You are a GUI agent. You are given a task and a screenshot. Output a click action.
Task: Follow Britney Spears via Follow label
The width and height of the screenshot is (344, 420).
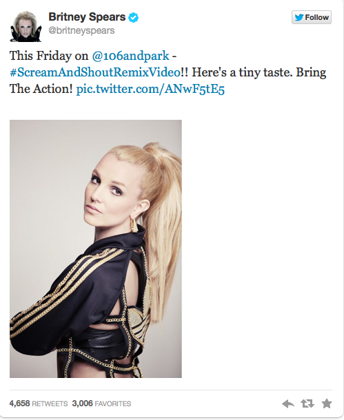(316, 17)
